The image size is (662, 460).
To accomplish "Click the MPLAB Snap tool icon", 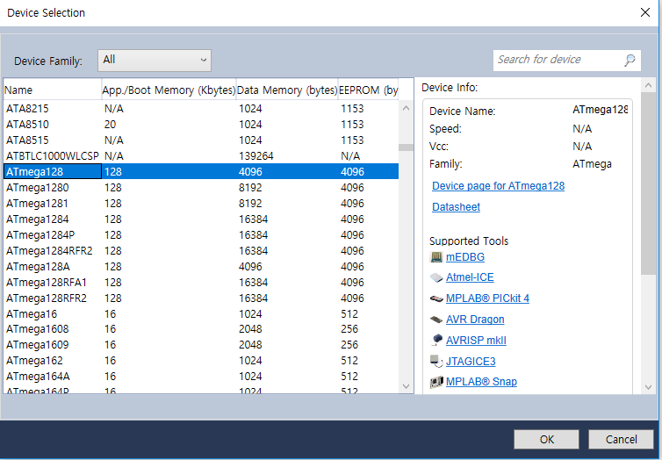I will (436, 382).
